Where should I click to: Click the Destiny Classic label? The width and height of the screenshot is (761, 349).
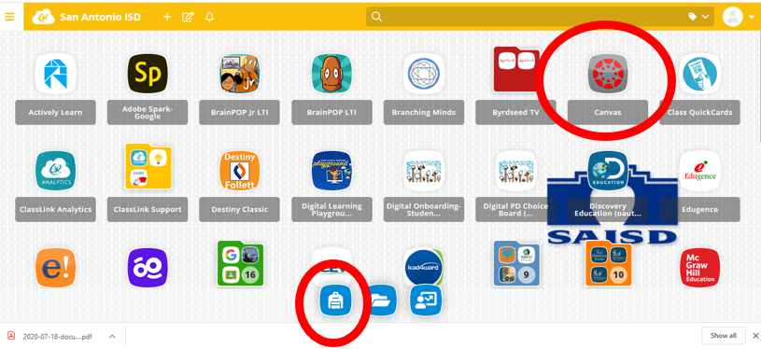click(240, 209)
